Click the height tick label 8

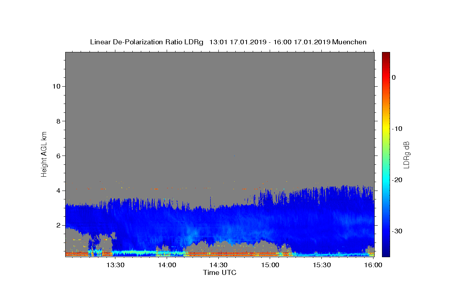point(58,121)
